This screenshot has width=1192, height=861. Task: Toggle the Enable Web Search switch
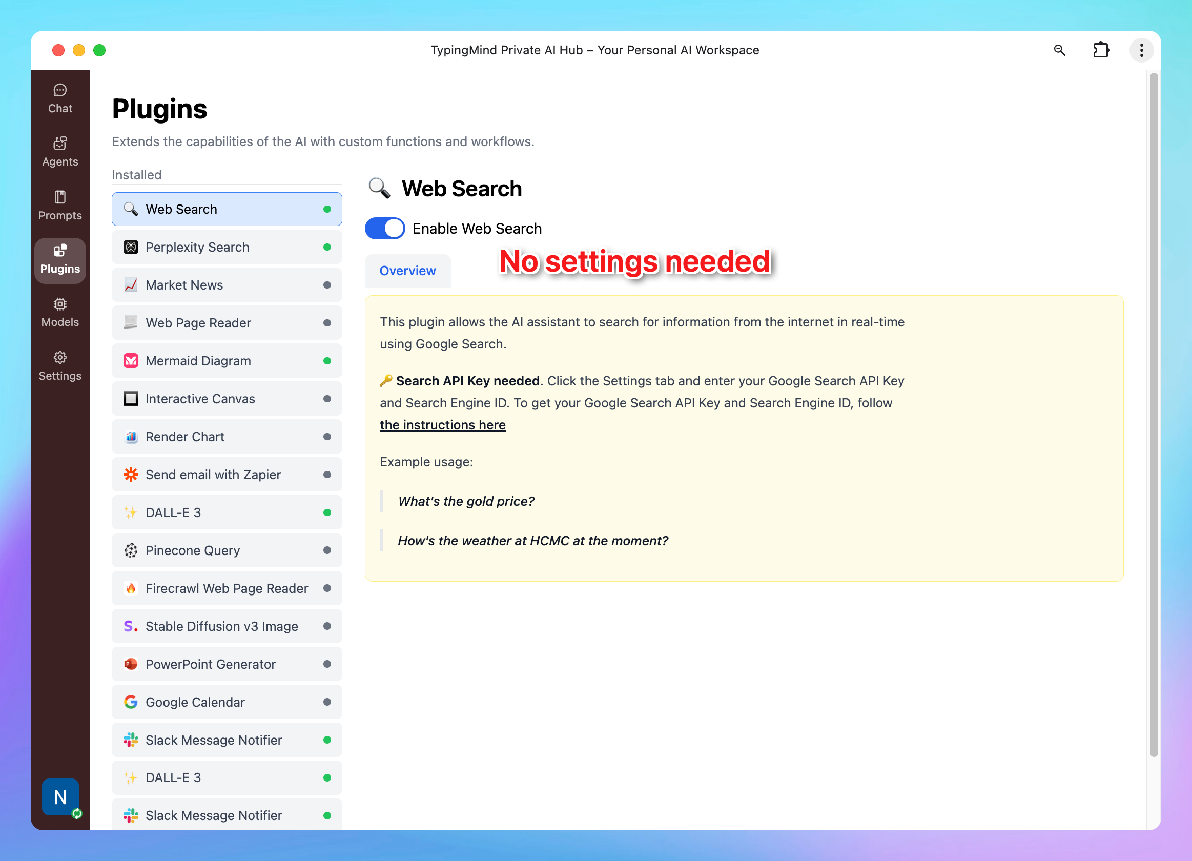coord(385,228)
